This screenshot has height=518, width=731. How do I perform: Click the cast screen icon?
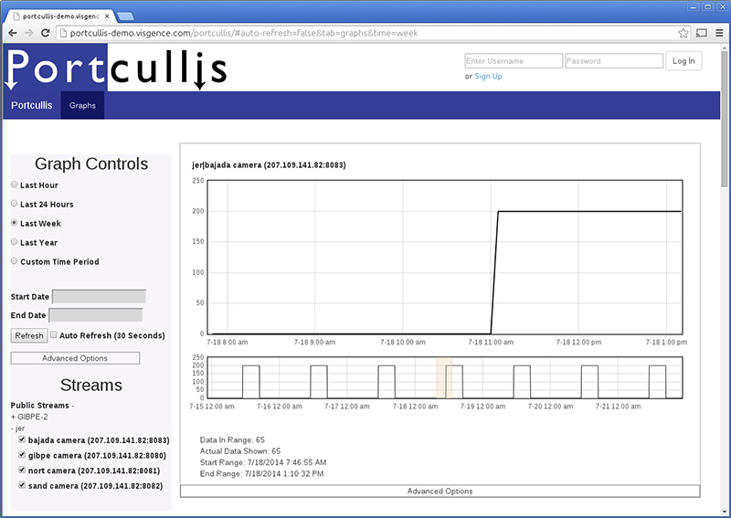[x=701, y=33]
